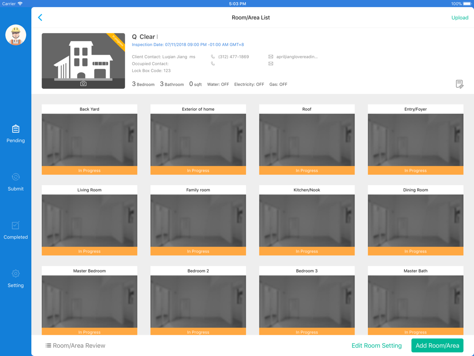The image size is (474, 356).
Task: Click the Upload link
Action: pos(459,18)
